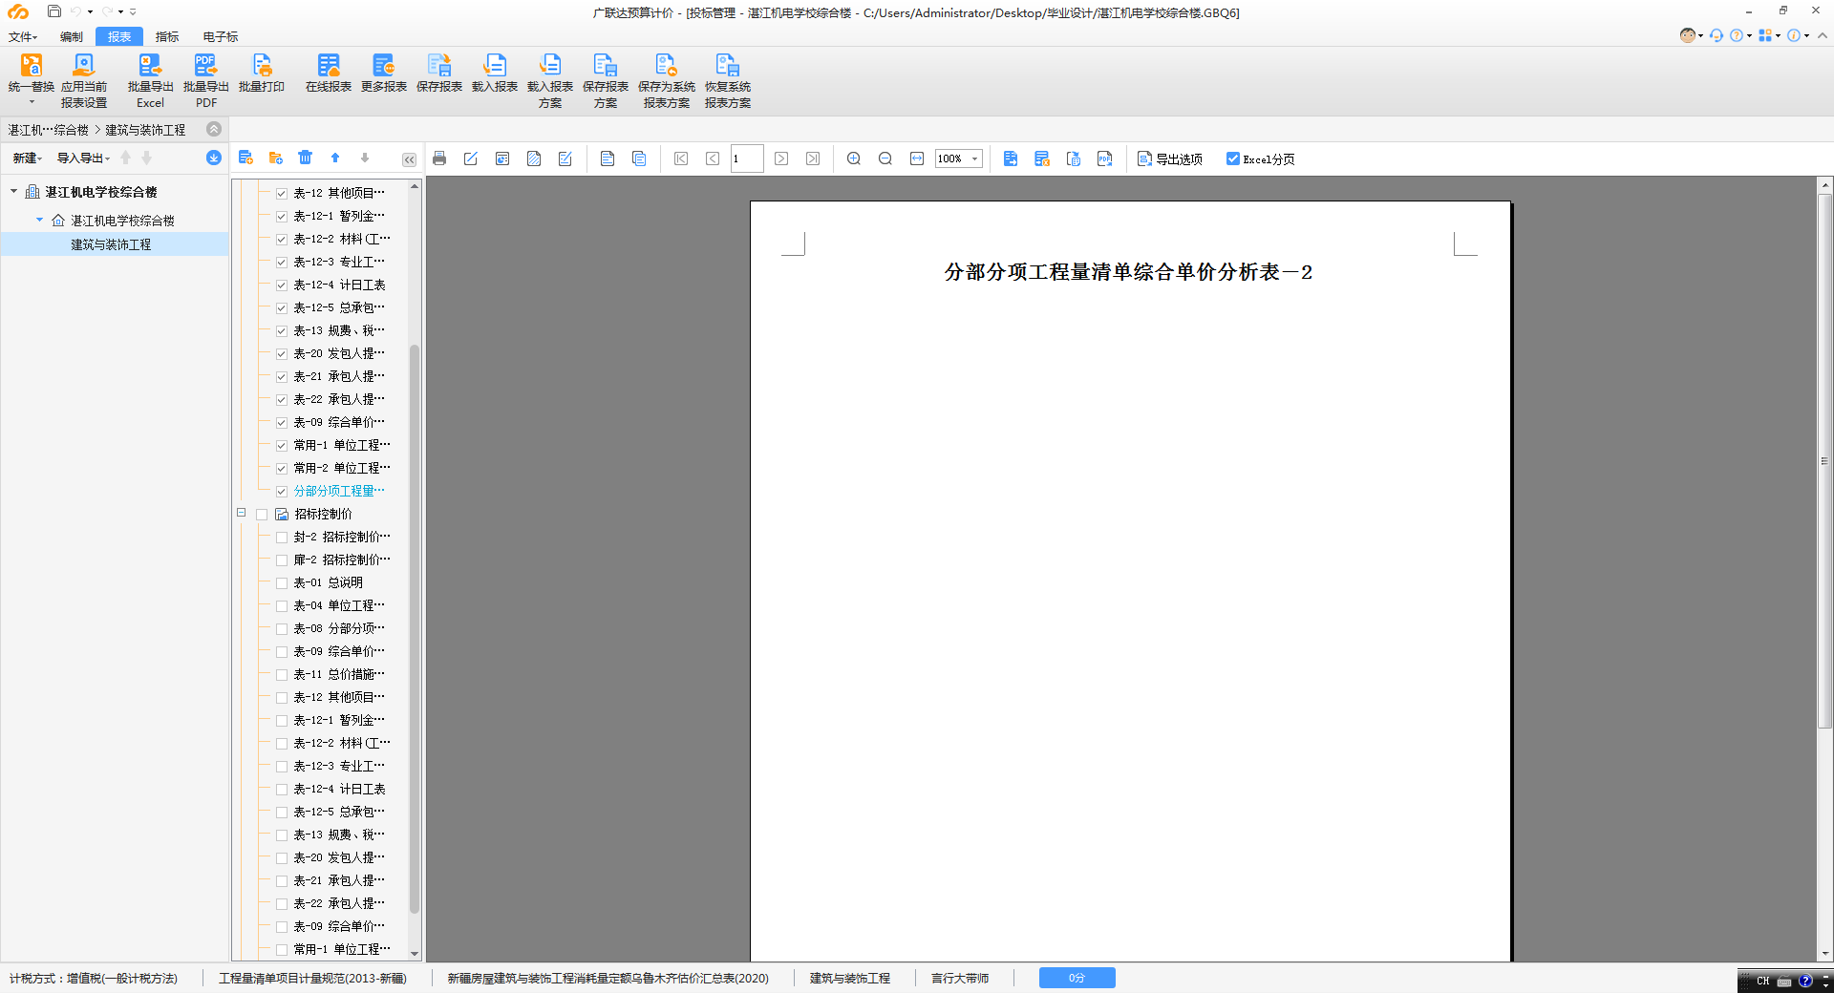This screenshot has height=993, width=1834.
Task: Click 批量导出 PDF icon
Action: (205, 80)
